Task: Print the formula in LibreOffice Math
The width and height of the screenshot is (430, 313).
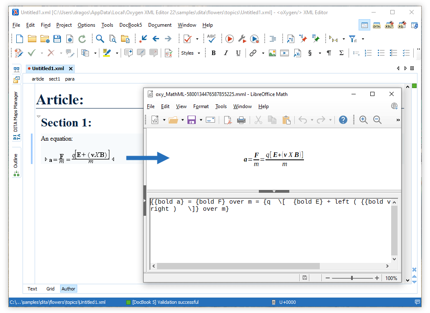Action: pos(241,120)
